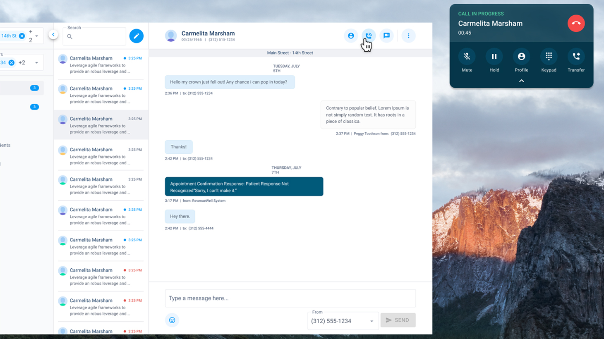Open the three-dot more options menu
604x339 pixels.
408,36
